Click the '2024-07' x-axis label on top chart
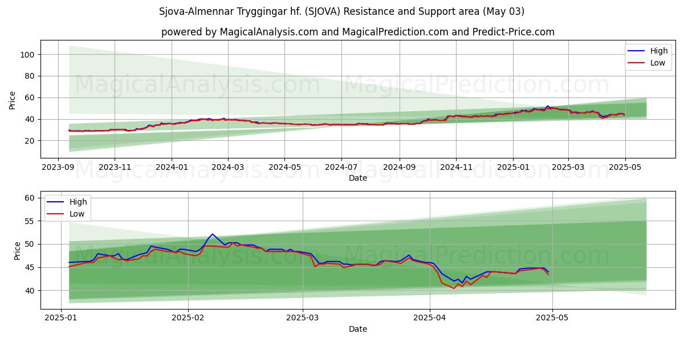This screenshot has height=342, width=684. [341, 168]
